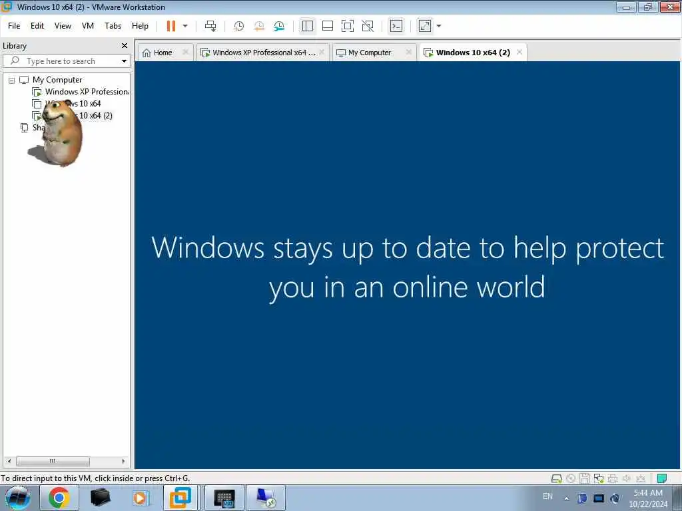Open the library search filter dropdown
Viewport: 682px width, 511px height.
[124, 61]
